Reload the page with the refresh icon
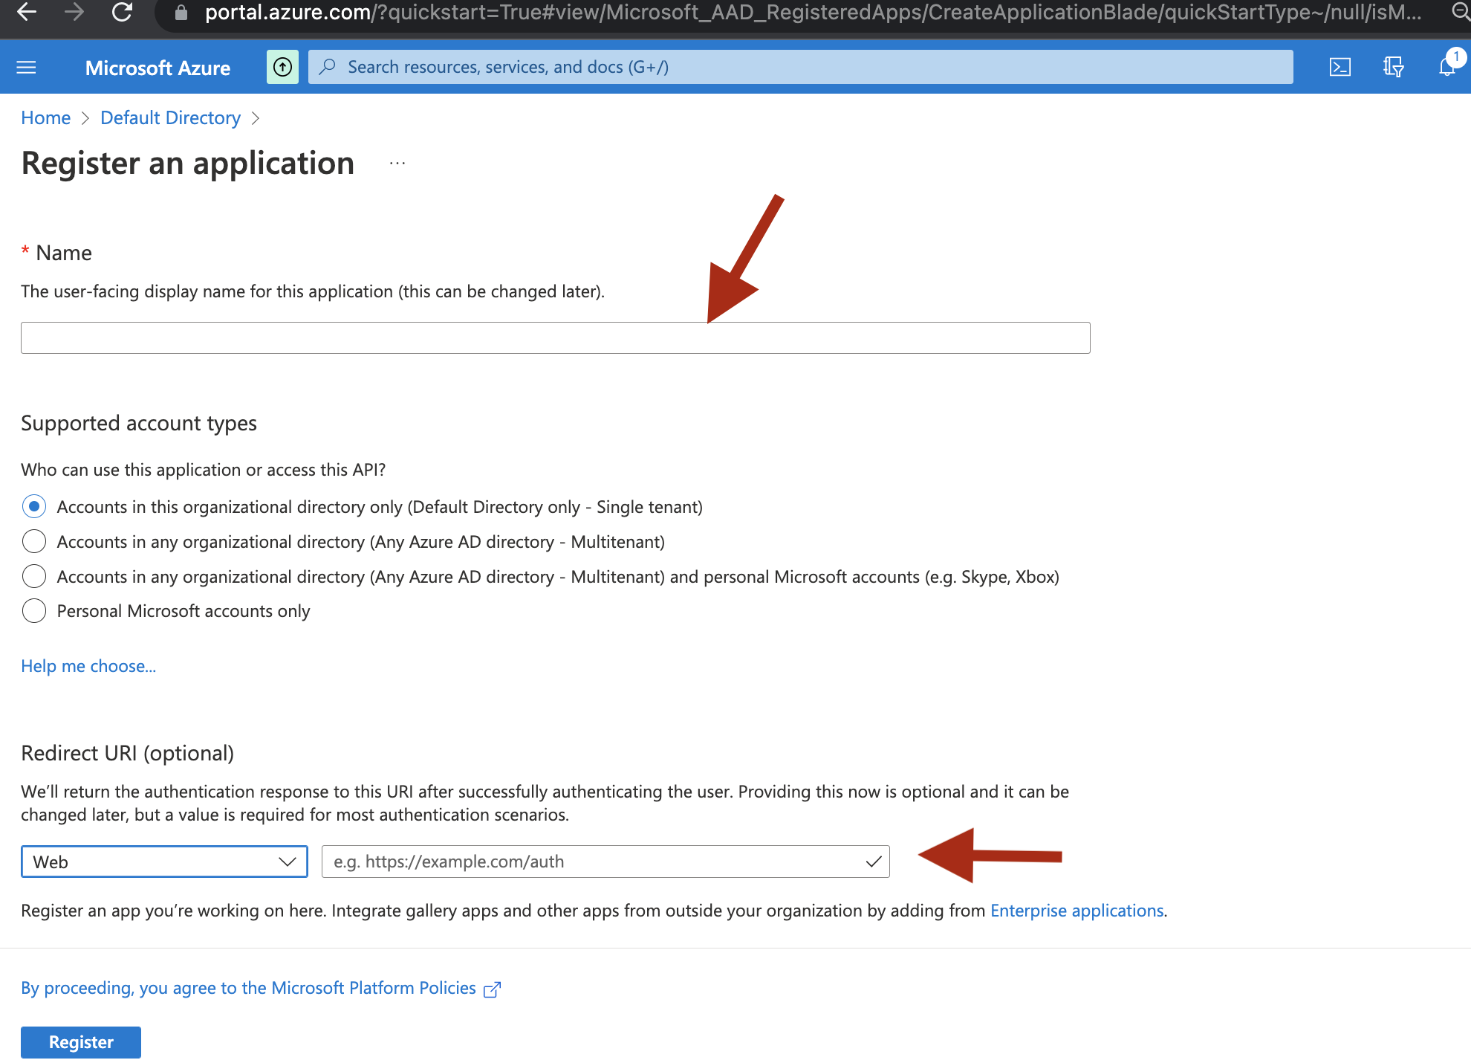The height and width of the screenshot is (1060, 1471). 122,12
